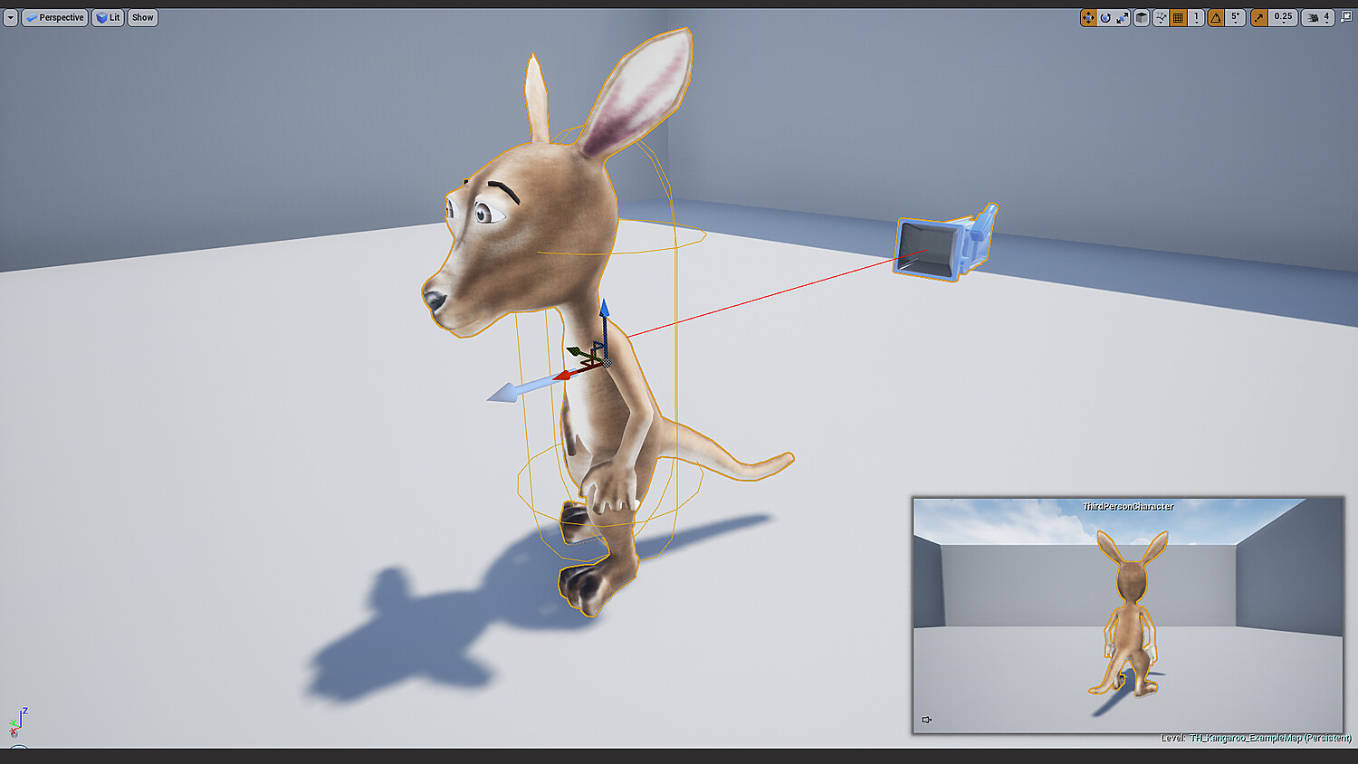The image size is (1358, 764).
Task: Open the 0.25 scale snap dropdown
Action: tap(1283, 17)
